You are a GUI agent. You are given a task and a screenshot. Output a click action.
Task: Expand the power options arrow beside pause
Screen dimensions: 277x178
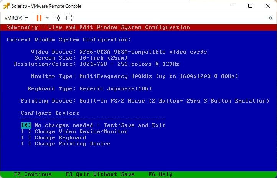[47, 18]
